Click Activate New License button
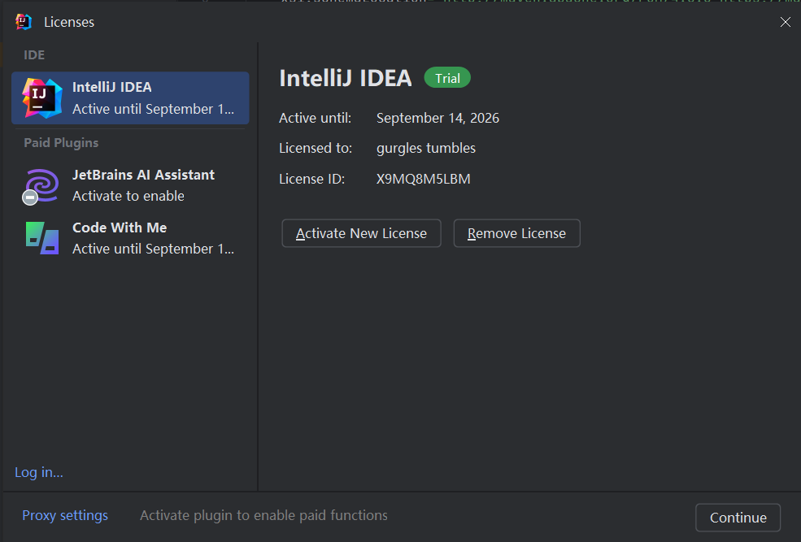Image resolution: width=801 pixels, height=542 pixels. tap(361, 233)
